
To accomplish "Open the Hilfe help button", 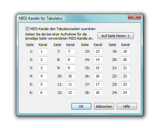I will point(127,106).
